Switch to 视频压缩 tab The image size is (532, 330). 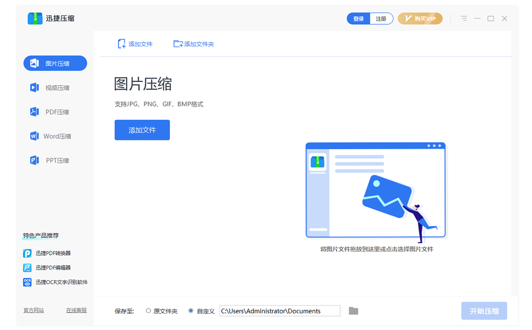55,87
